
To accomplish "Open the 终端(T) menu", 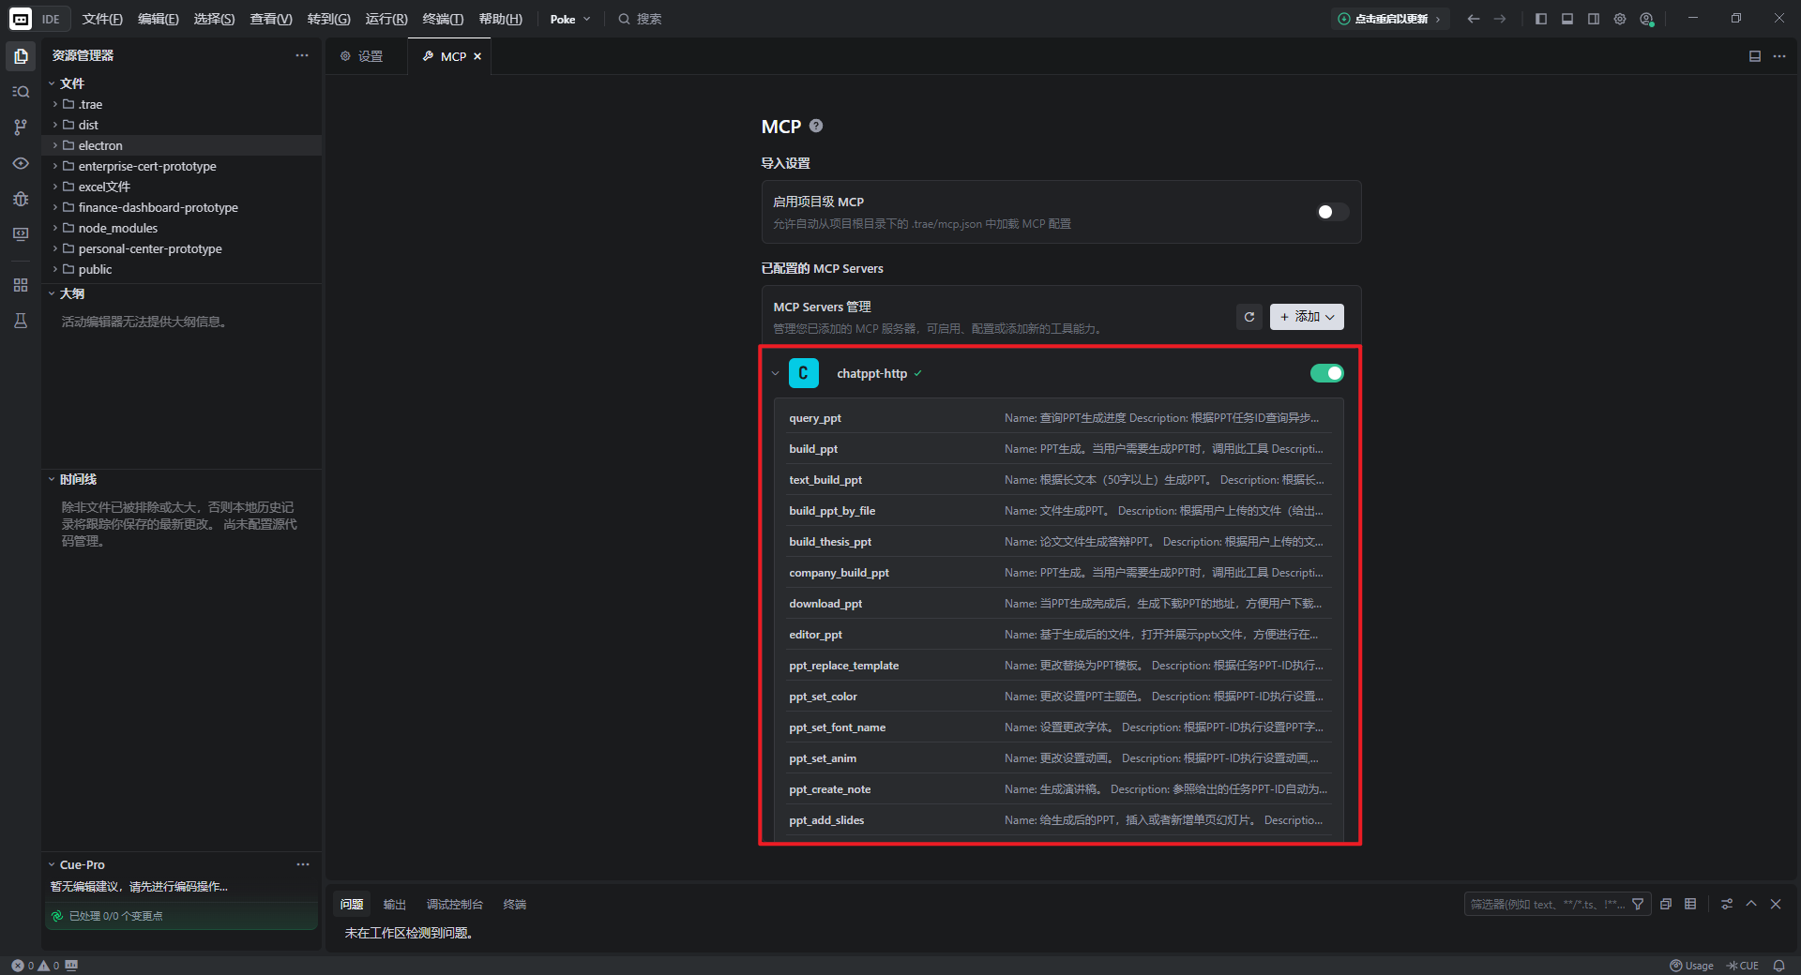I will pyautogui.click(x=443, y=19).
